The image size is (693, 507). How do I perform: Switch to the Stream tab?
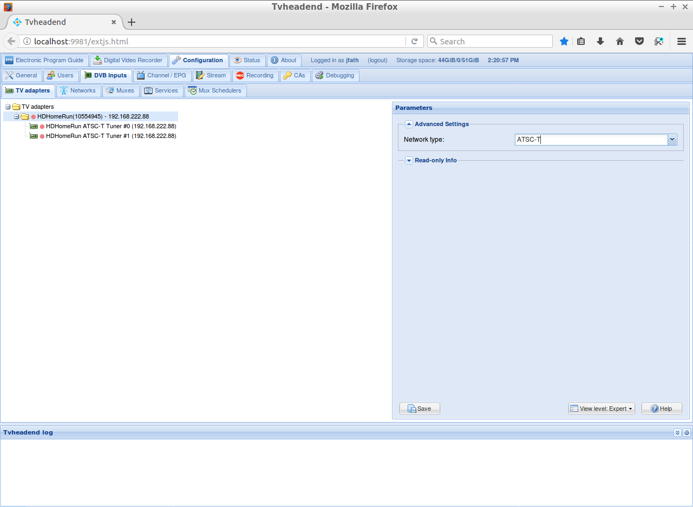click(212, 76)
